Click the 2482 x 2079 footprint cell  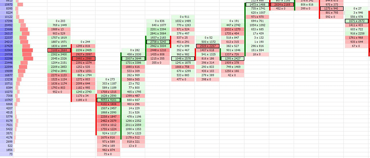[x=108, y=121]
